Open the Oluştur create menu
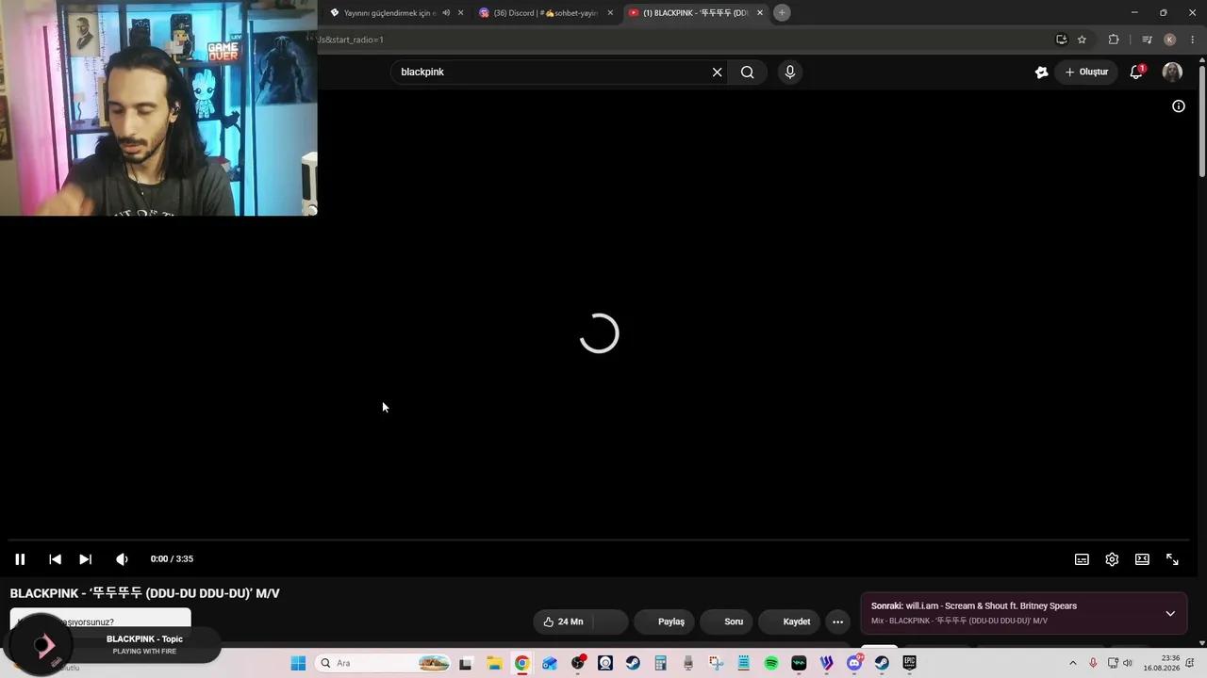 1086,72
